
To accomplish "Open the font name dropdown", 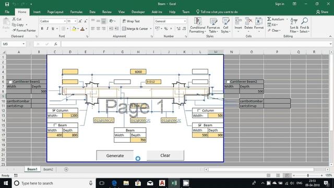I will 65,21.
